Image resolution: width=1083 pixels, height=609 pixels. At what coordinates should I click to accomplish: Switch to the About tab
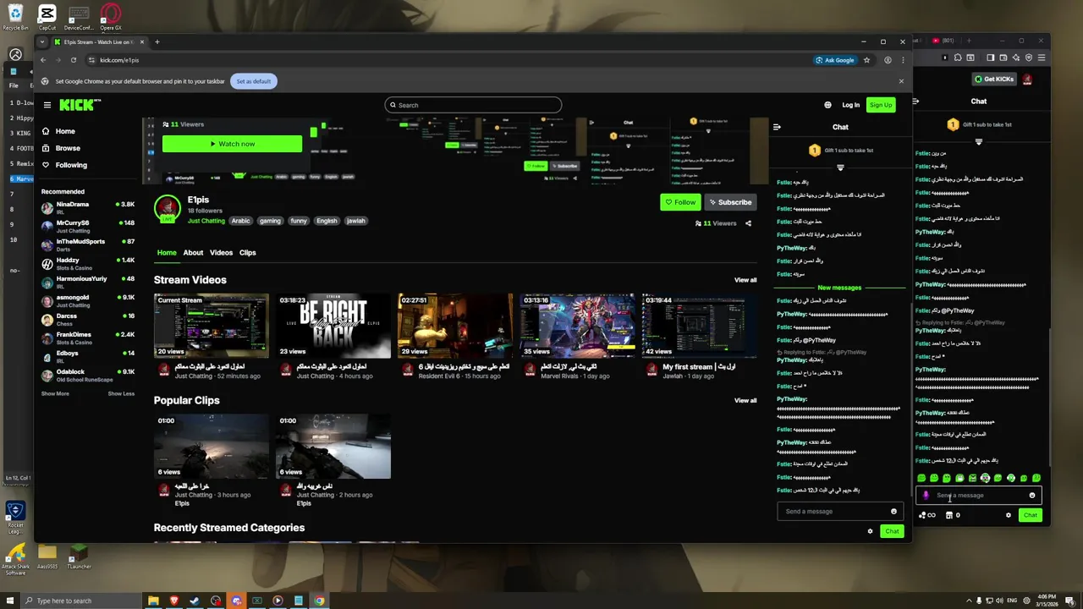tap(193, 252)
